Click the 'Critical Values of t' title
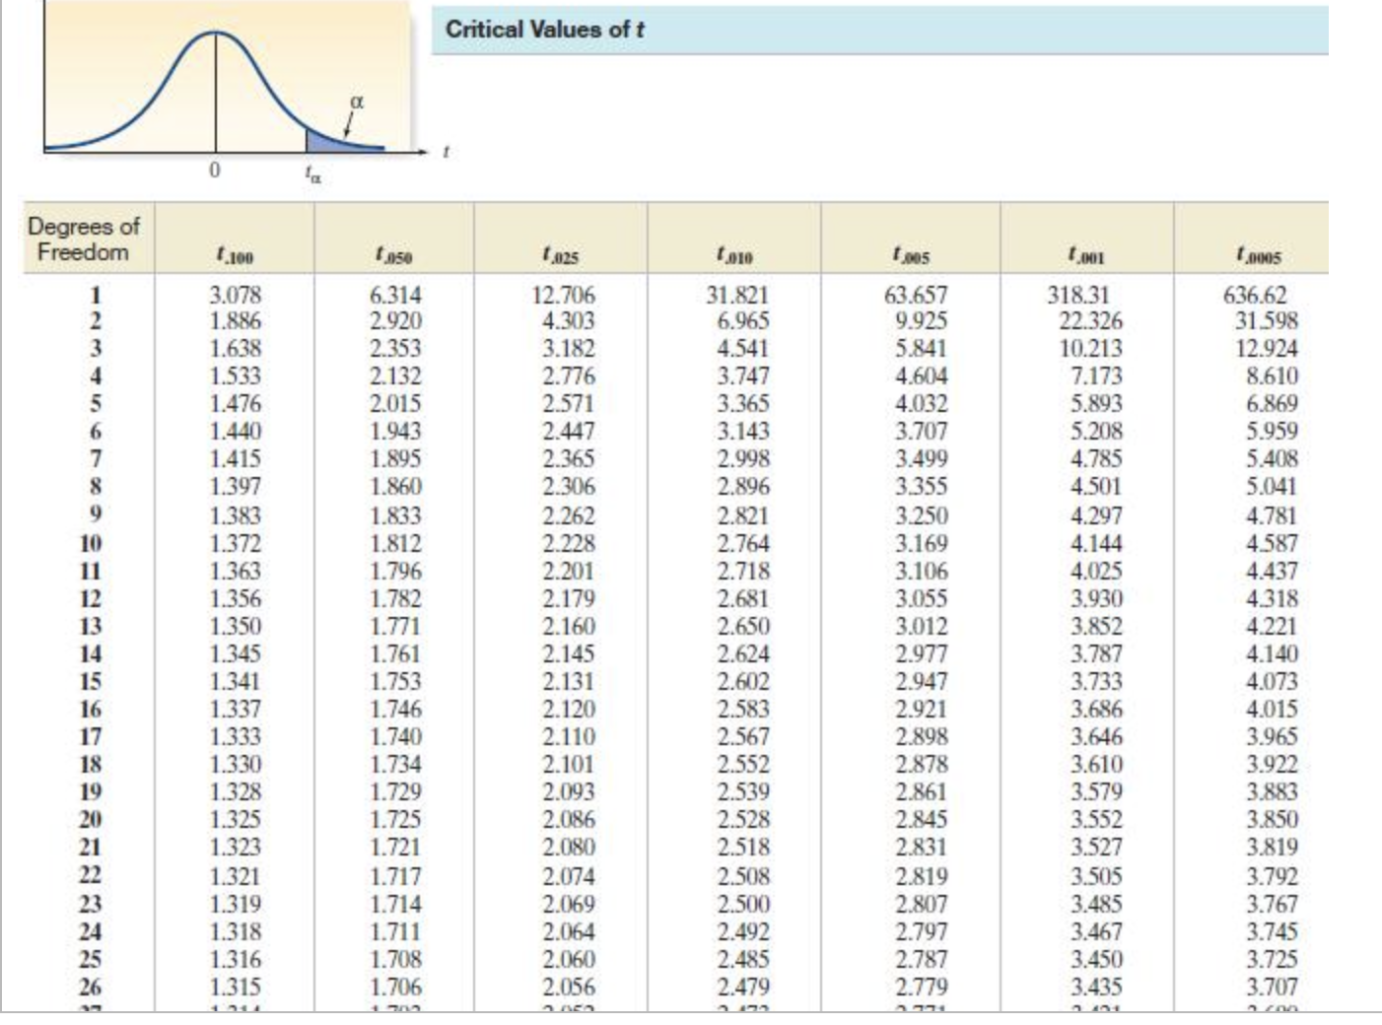 click(545, 29)
